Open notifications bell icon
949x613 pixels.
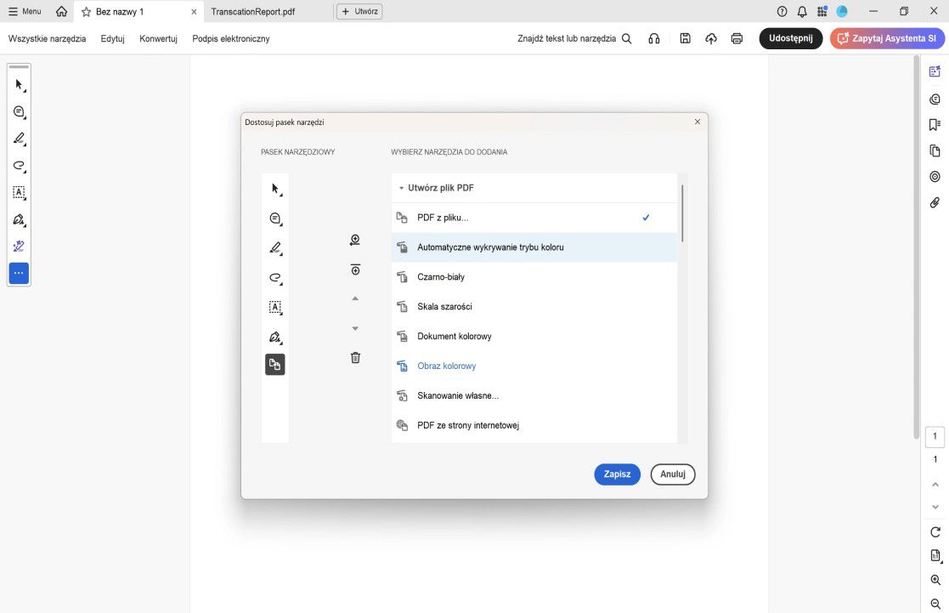click(802, 12)
